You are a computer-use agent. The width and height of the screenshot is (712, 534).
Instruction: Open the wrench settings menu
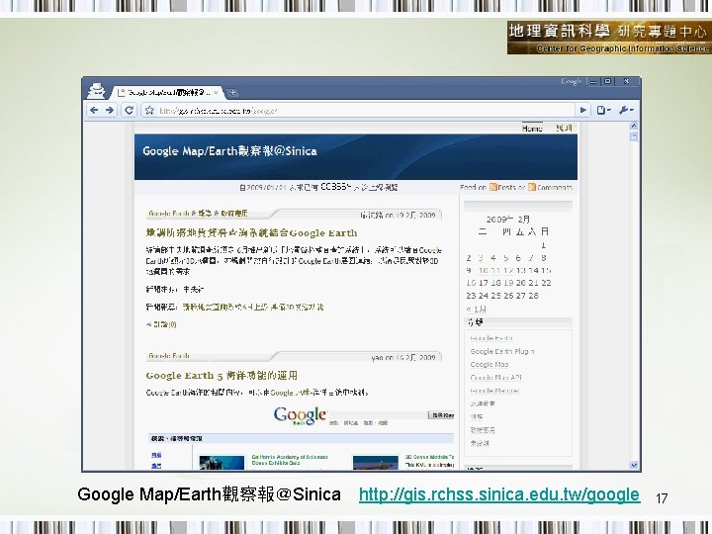(626, 110)
